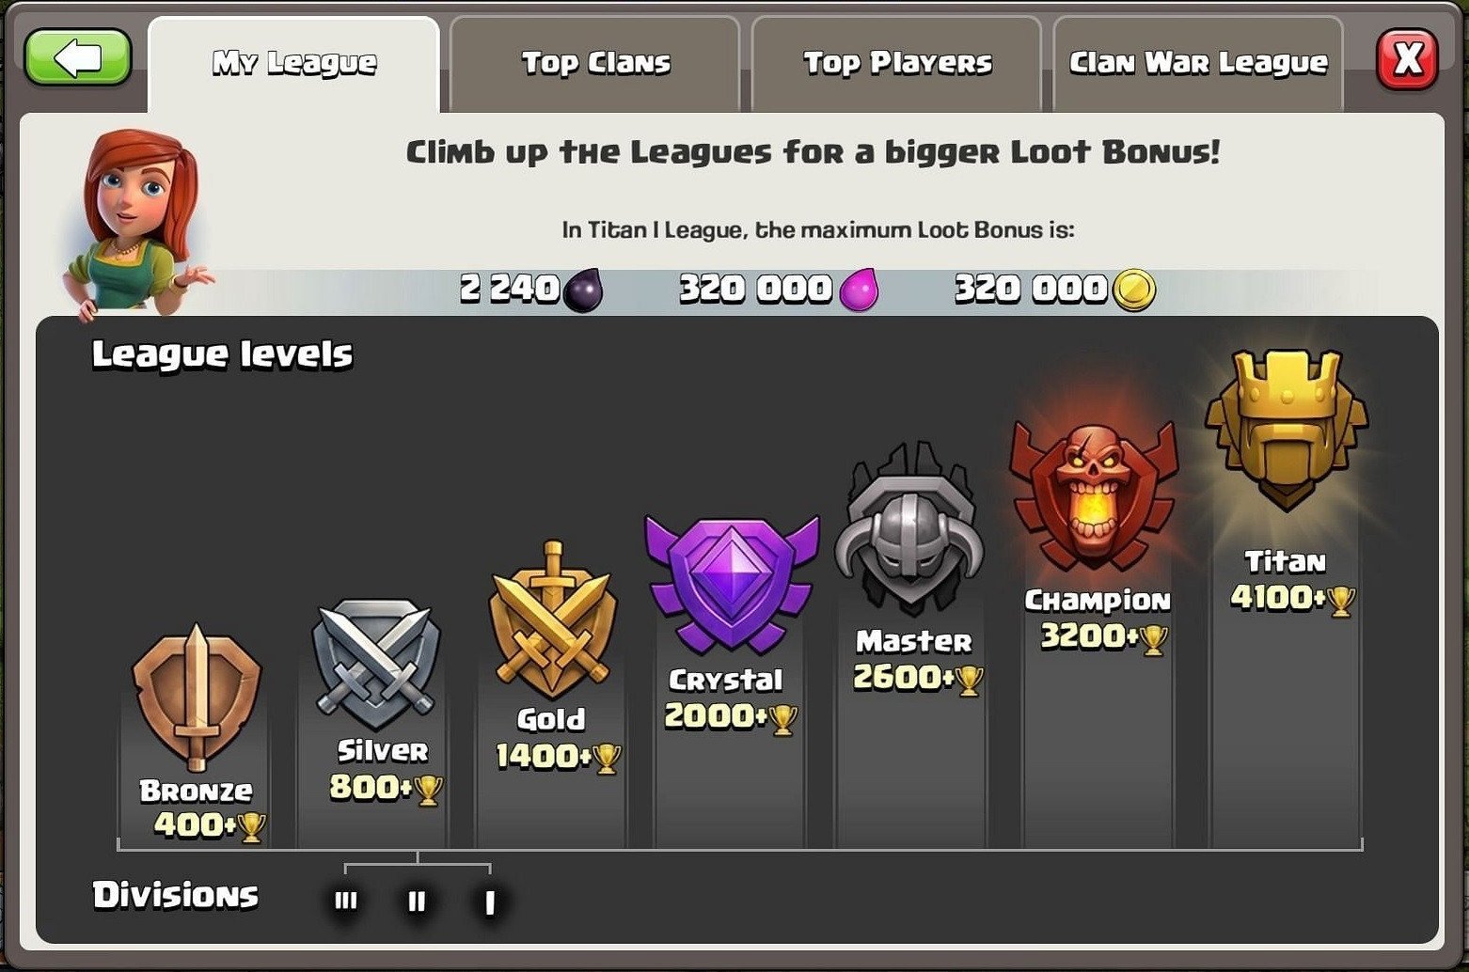Open the Top Players tab
1469x972 pixels.
coord(897,64)
